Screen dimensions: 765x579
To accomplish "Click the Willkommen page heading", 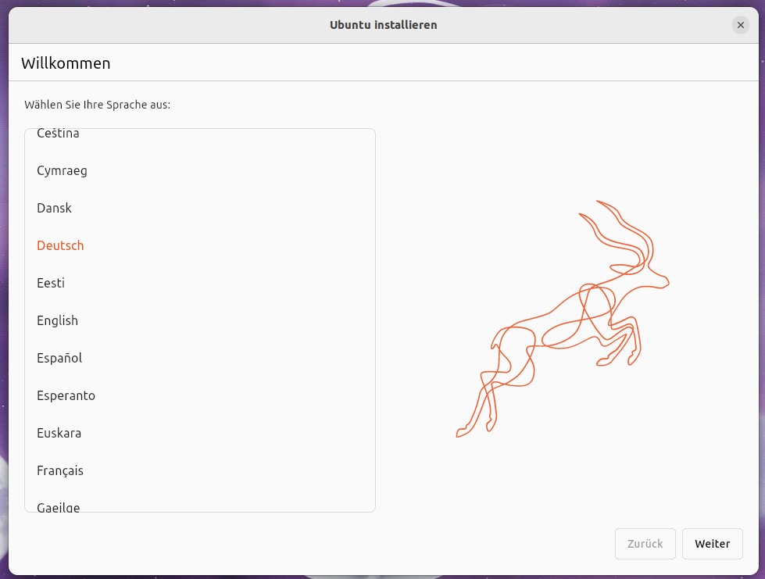I will [x=66, y=63].
